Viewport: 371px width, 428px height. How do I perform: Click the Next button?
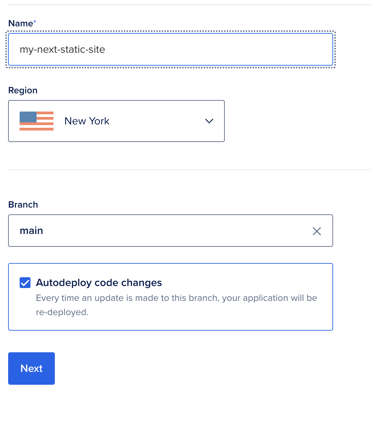click(x=31, y=368)
